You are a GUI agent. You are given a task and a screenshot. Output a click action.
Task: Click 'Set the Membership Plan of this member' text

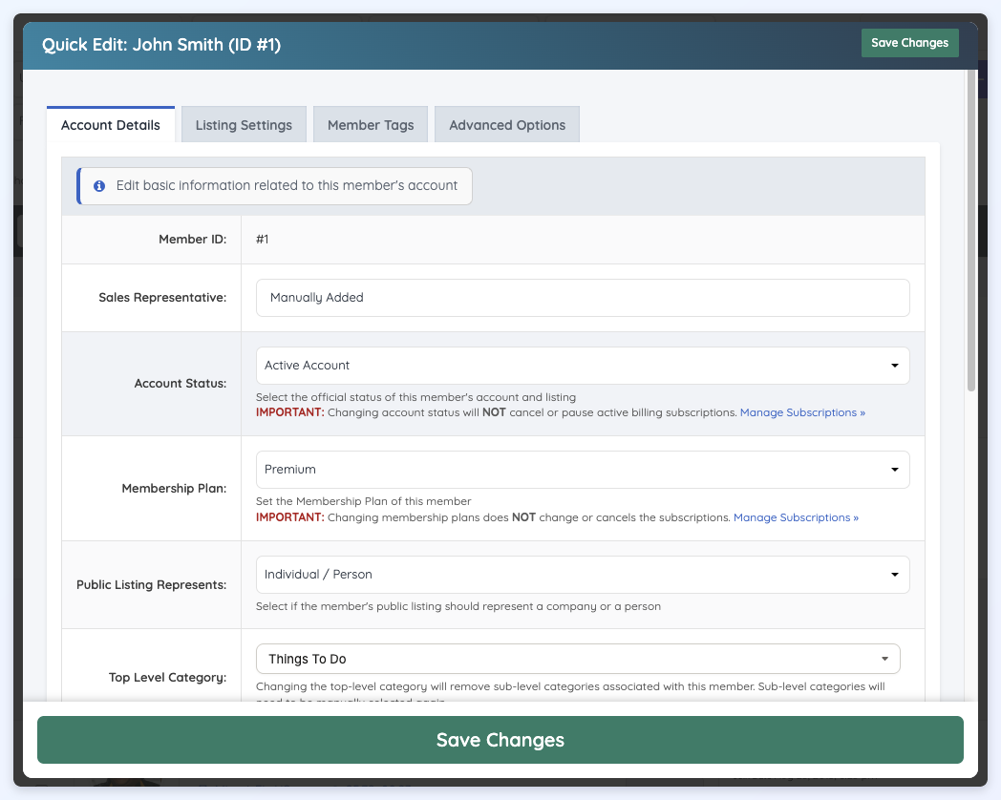click(363, 501)
